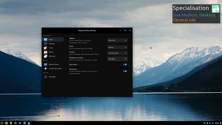
Task: Click the panel clock
Action: click(217, 123)
